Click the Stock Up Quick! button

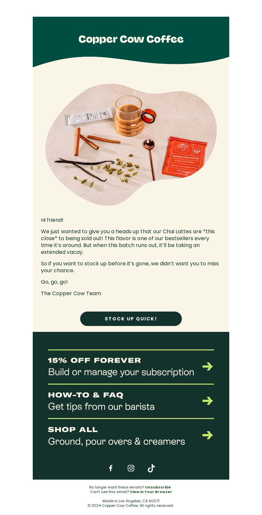pos(131,319)
